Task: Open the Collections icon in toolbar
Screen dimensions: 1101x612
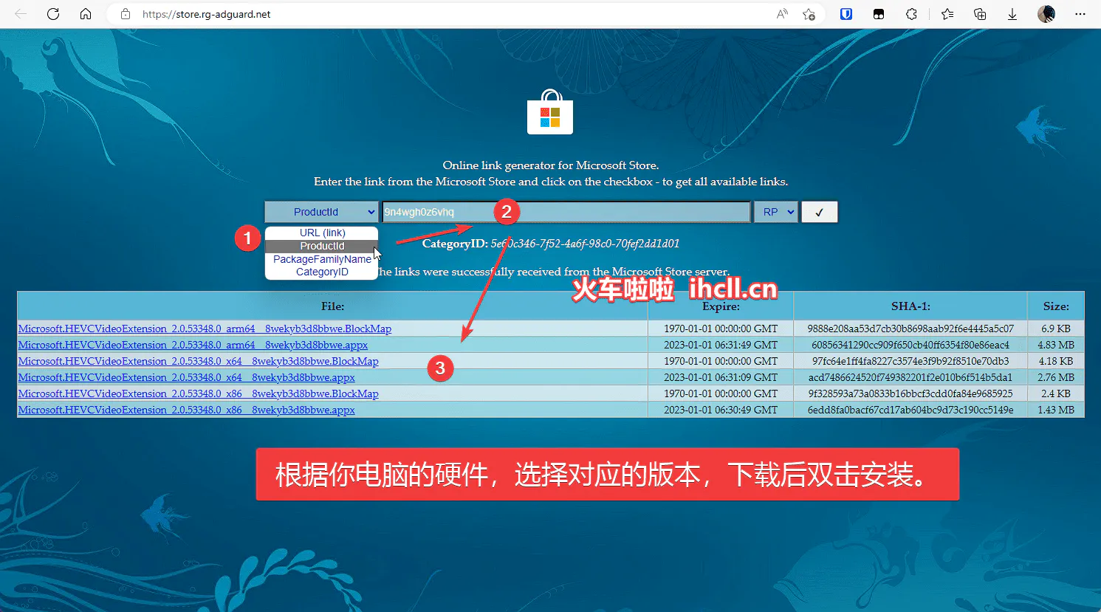Action: [x=979, y=13]
